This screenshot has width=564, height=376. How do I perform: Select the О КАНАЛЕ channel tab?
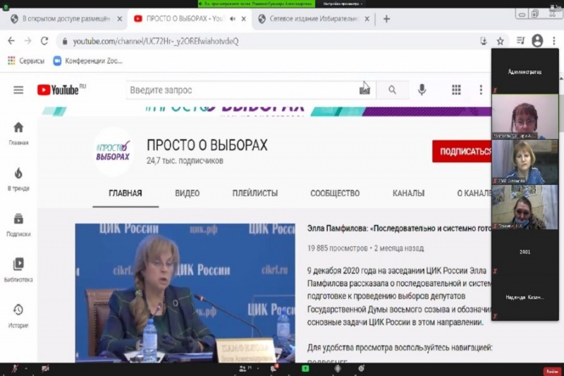point(474,193)
